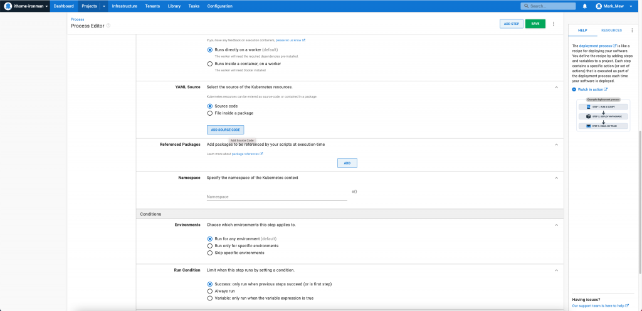
Task: Open Tenants page
Action: (x=152, y=6)
